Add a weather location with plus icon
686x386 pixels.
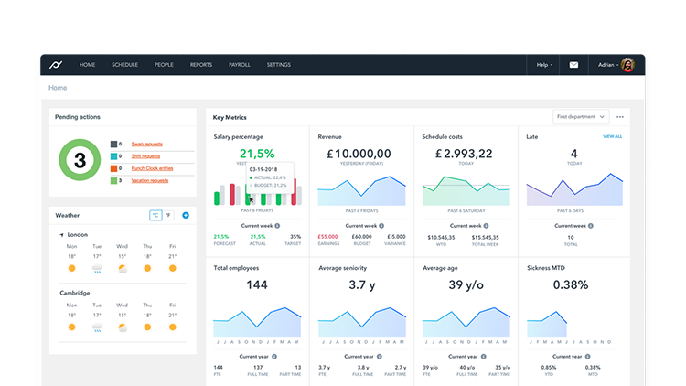tap(186, 215)
